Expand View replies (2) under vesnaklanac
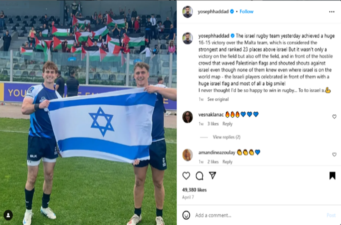 227,137
